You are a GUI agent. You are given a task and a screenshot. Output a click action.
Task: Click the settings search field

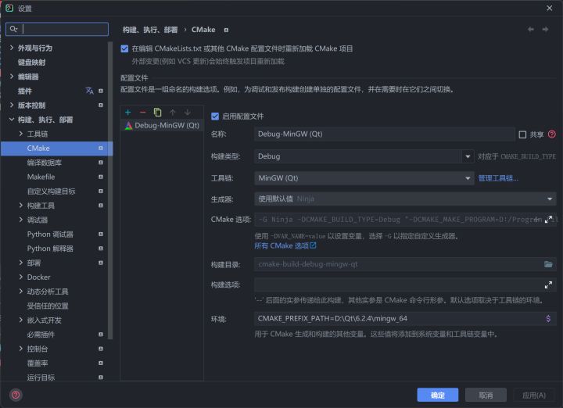click(63, 29)
